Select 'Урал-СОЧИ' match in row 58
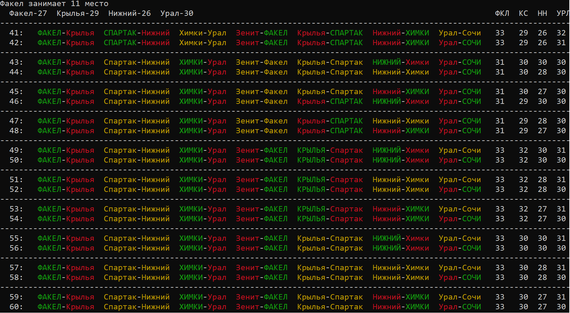Viewport: 570px width, 313px height. [460, 278]
